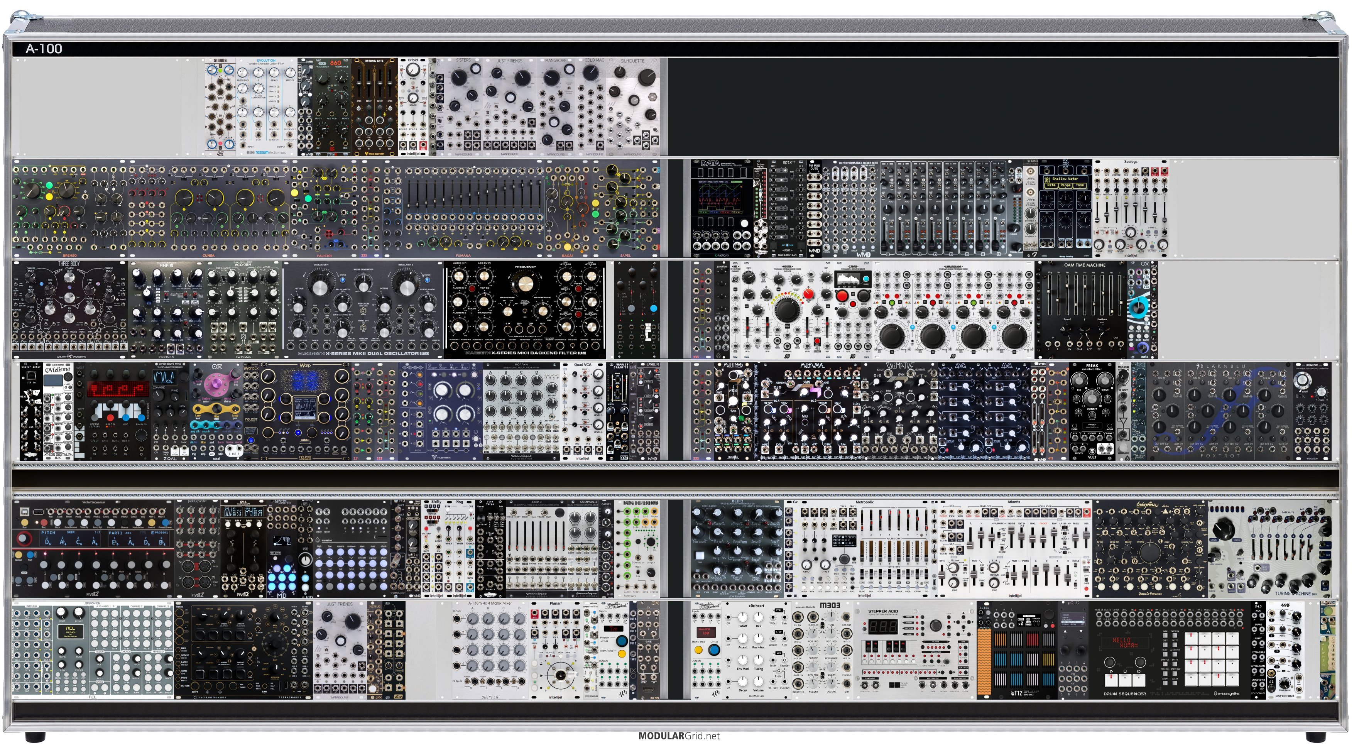This screenshot has width=1359, height=744.
Task: Select the Just Friends module beside Mangrove
Action: point(509,107)
